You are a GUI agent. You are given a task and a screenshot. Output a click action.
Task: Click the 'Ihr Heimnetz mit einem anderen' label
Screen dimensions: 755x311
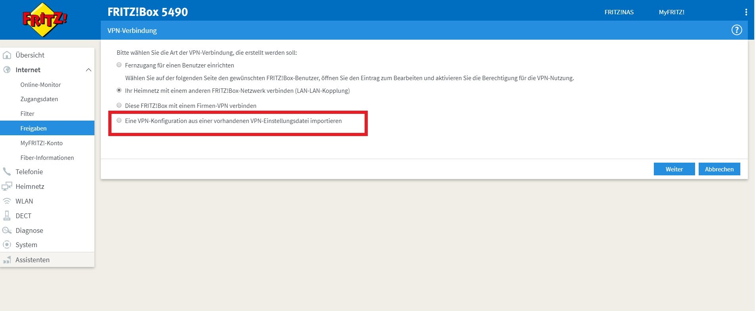(x=237, y=91)
